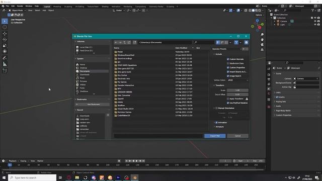Enable Apply Transform checkbox
This screenshot has width=322, height=181.
point(228,99)
